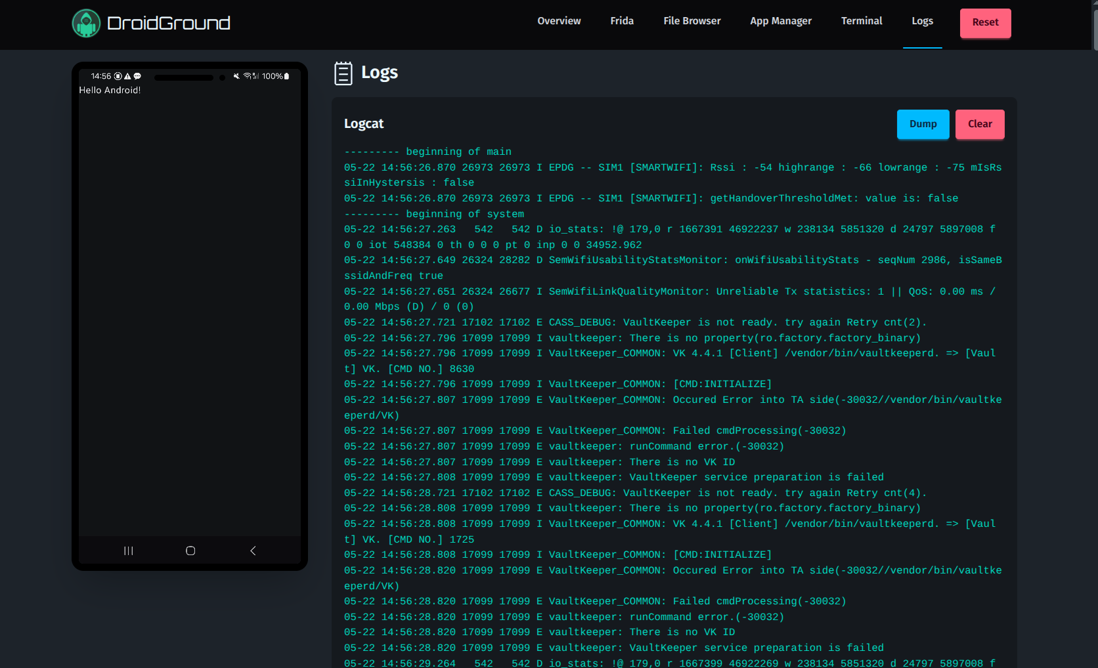Click the 'CMD NO.] 1725' log text

pyautogui.click(x=431, y=539)
